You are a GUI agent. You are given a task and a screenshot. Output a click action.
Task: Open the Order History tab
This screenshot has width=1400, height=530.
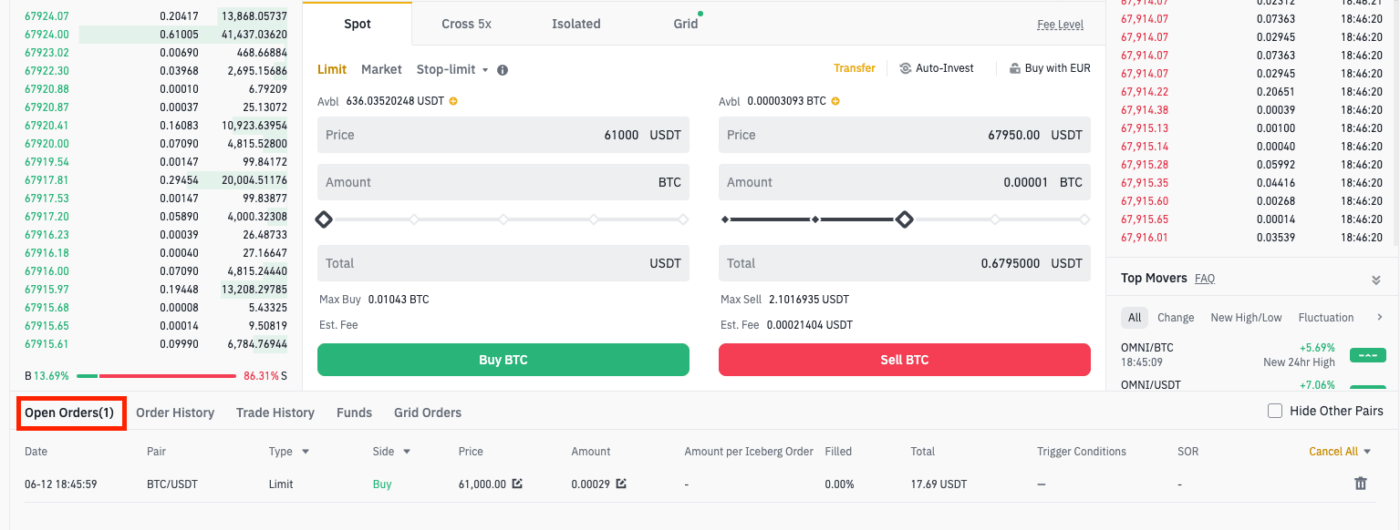175,413
